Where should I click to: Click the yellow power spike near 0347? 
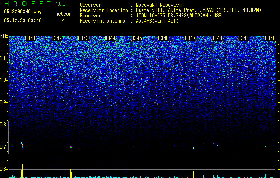point(193,174)
